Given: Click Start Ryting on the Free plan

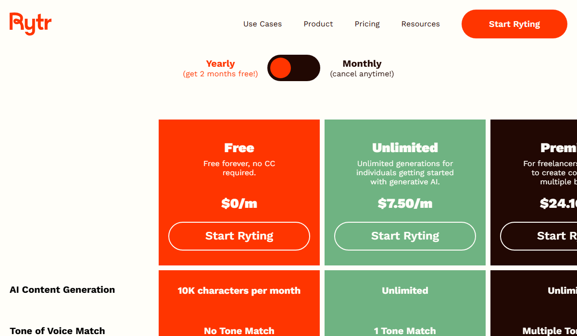Looking at the screenshot, I should click(x=239, y=236).
